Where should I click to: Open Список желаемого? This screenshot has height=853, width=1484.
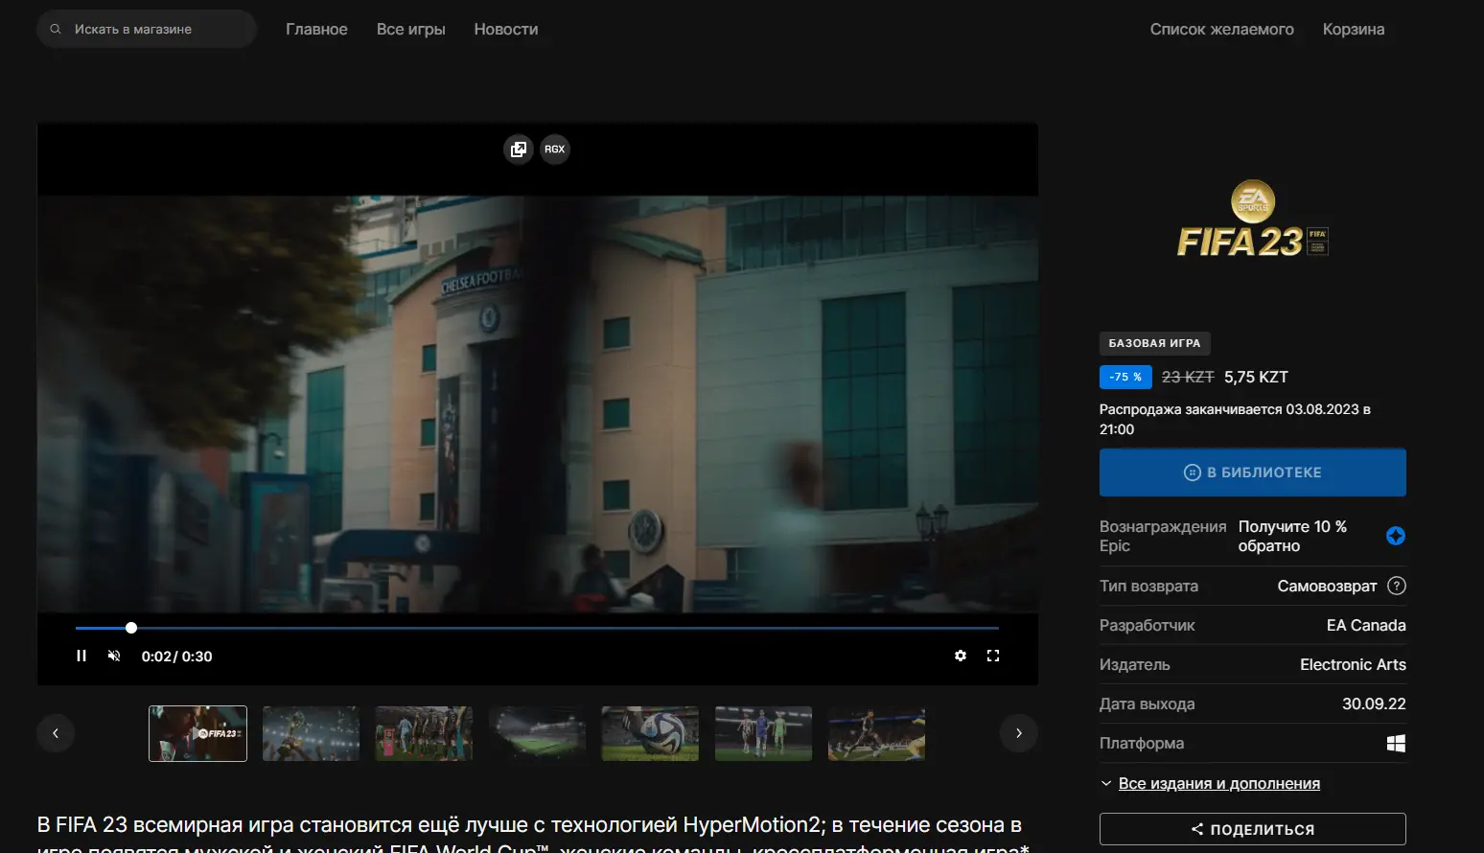tap(1221, 29)
